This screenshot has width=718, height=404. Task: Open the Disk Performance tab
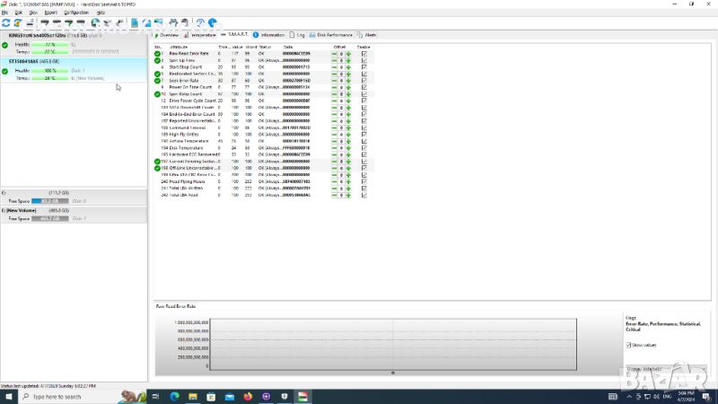(x=334, y=34)
